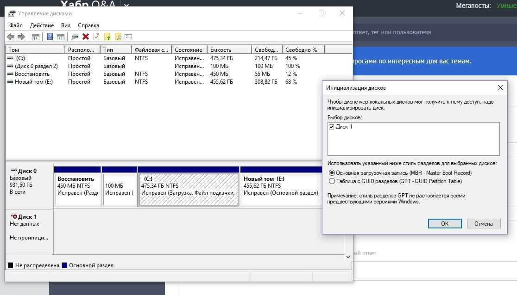Click Disk Management window title icon
The image size is (517, 295).
point(12,13)
